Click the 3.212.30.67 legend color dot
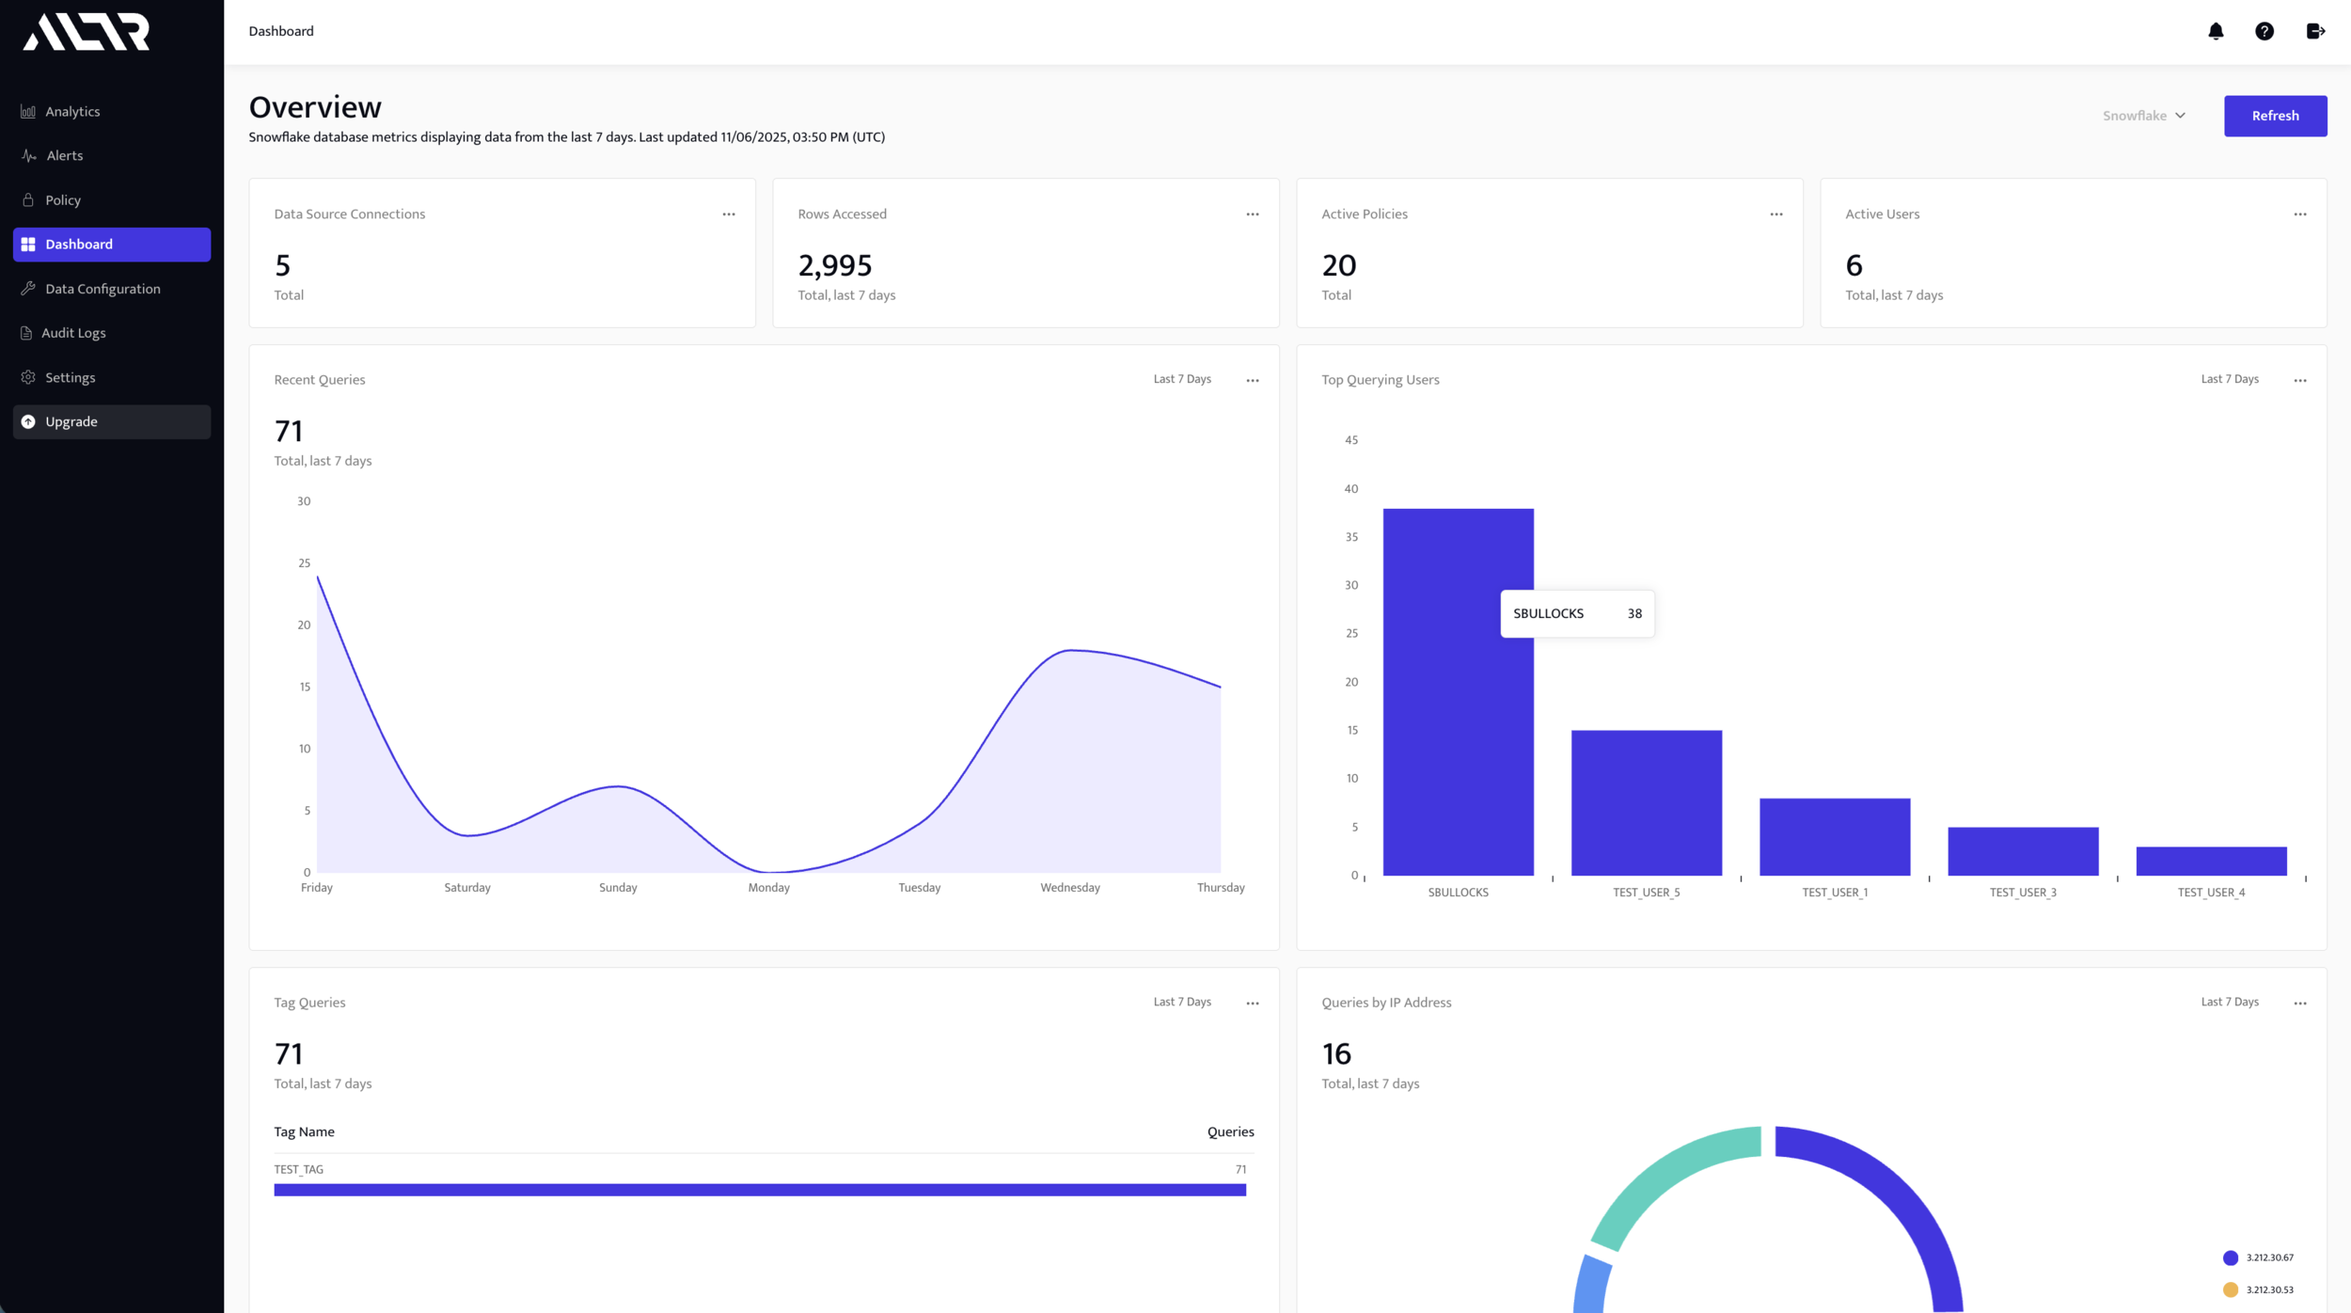The height and width of the screenshot is (1313, 2351). point(2230,1258)
